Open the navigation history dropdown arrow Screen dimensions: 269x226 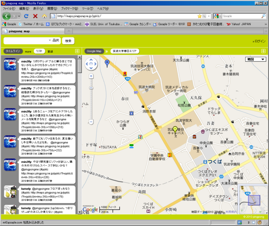[x=19, y=16]
